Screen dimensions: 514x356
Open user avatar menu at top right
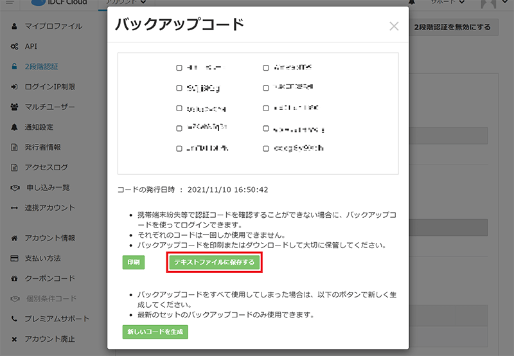493,3
